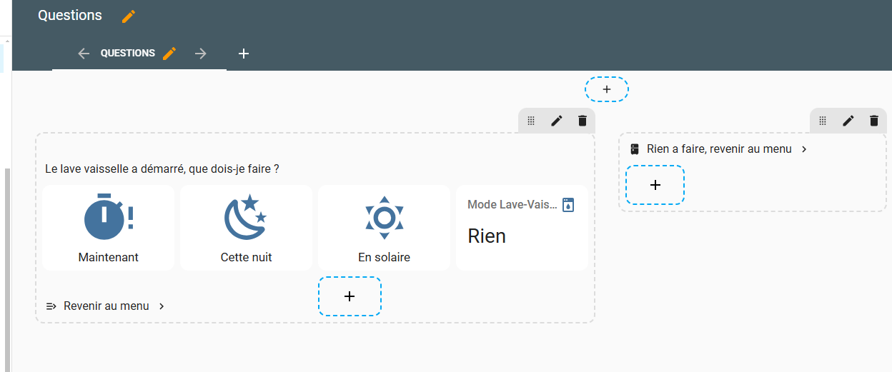Screen dimensions: 892x372
Task: Add a card below Rien a faire
Action: pos(655,185)
